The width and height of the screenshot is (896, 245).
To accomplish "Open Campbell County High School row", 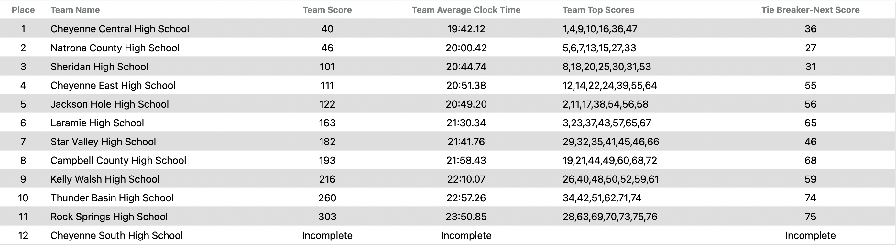I will [x=118, y=161].
